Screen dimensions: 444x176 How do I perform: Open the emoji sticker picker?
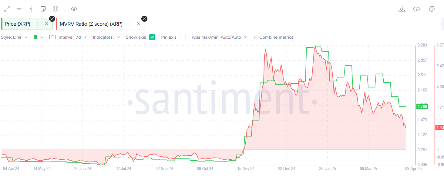click(55, 9)
